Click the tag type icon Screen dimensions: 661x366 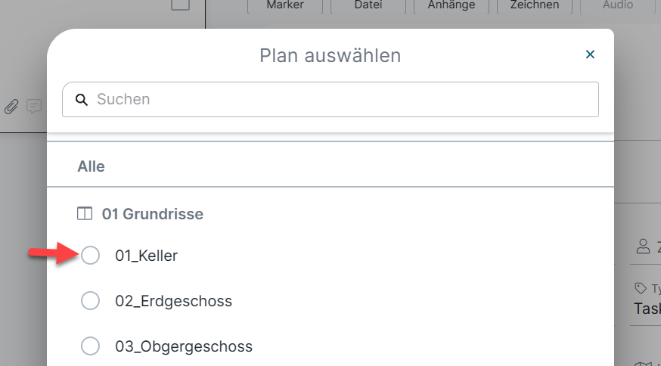coord(641,288)
